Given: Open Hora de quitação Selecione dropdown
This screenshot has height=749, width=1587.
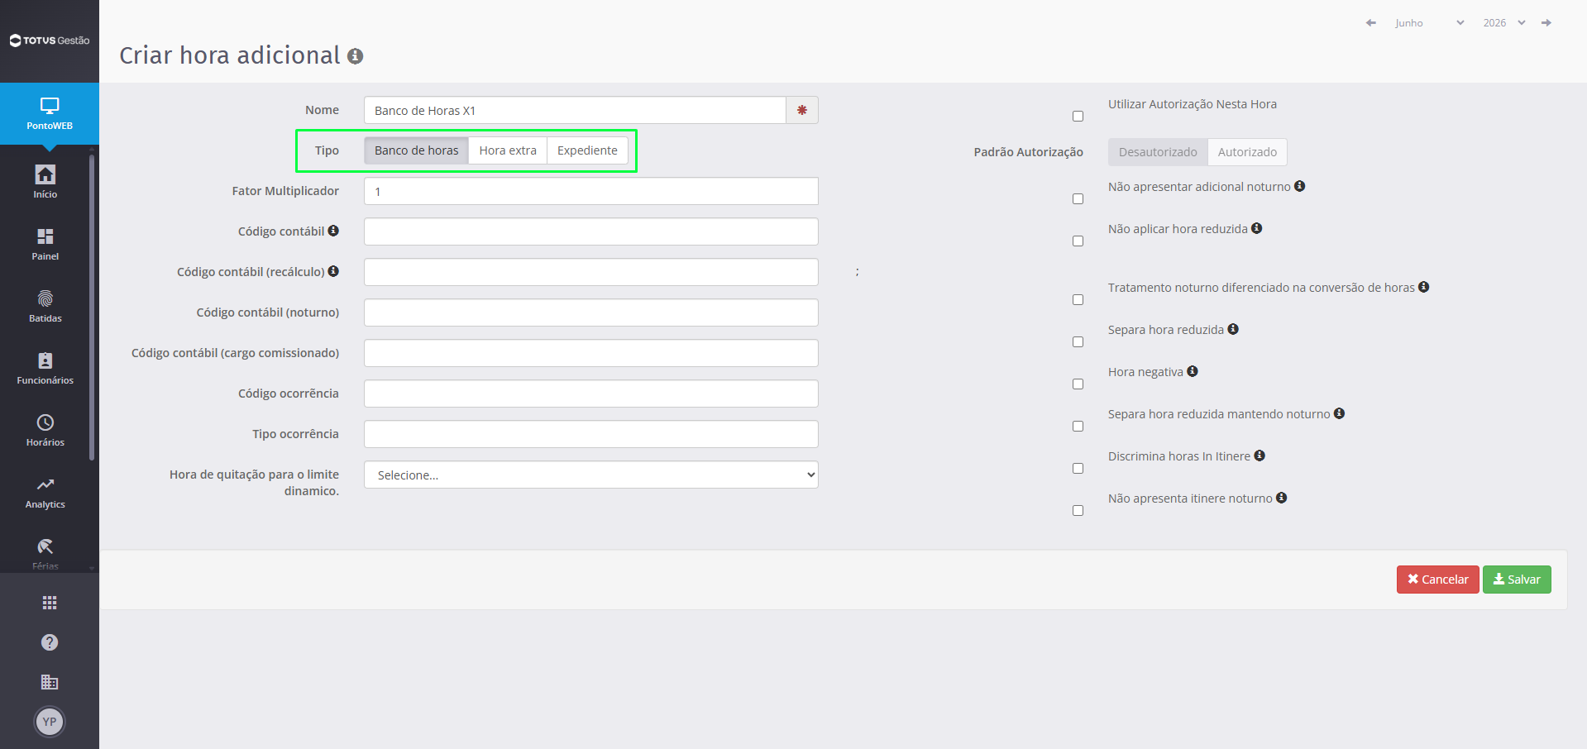Looking at the screenshot, I should click(591, 475).
